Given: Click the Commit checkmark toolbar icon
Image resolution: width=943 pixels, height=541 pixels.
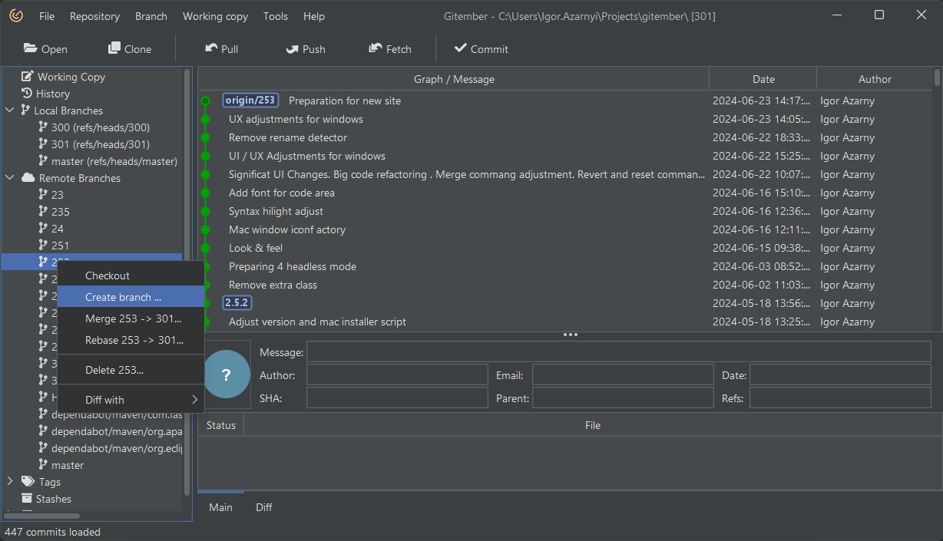Looking at the screenshot, I should tap(461, 48).
